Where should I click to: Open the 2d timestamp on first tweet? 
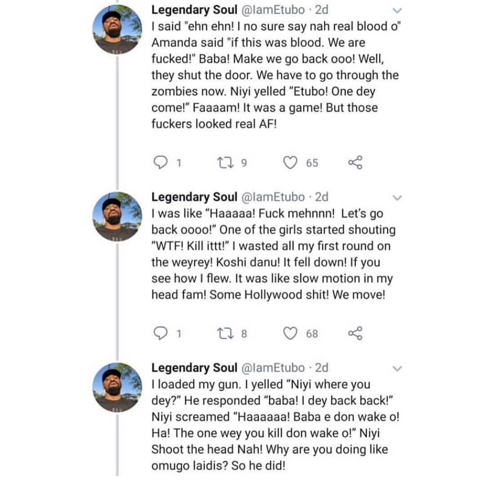pos(321,9)
